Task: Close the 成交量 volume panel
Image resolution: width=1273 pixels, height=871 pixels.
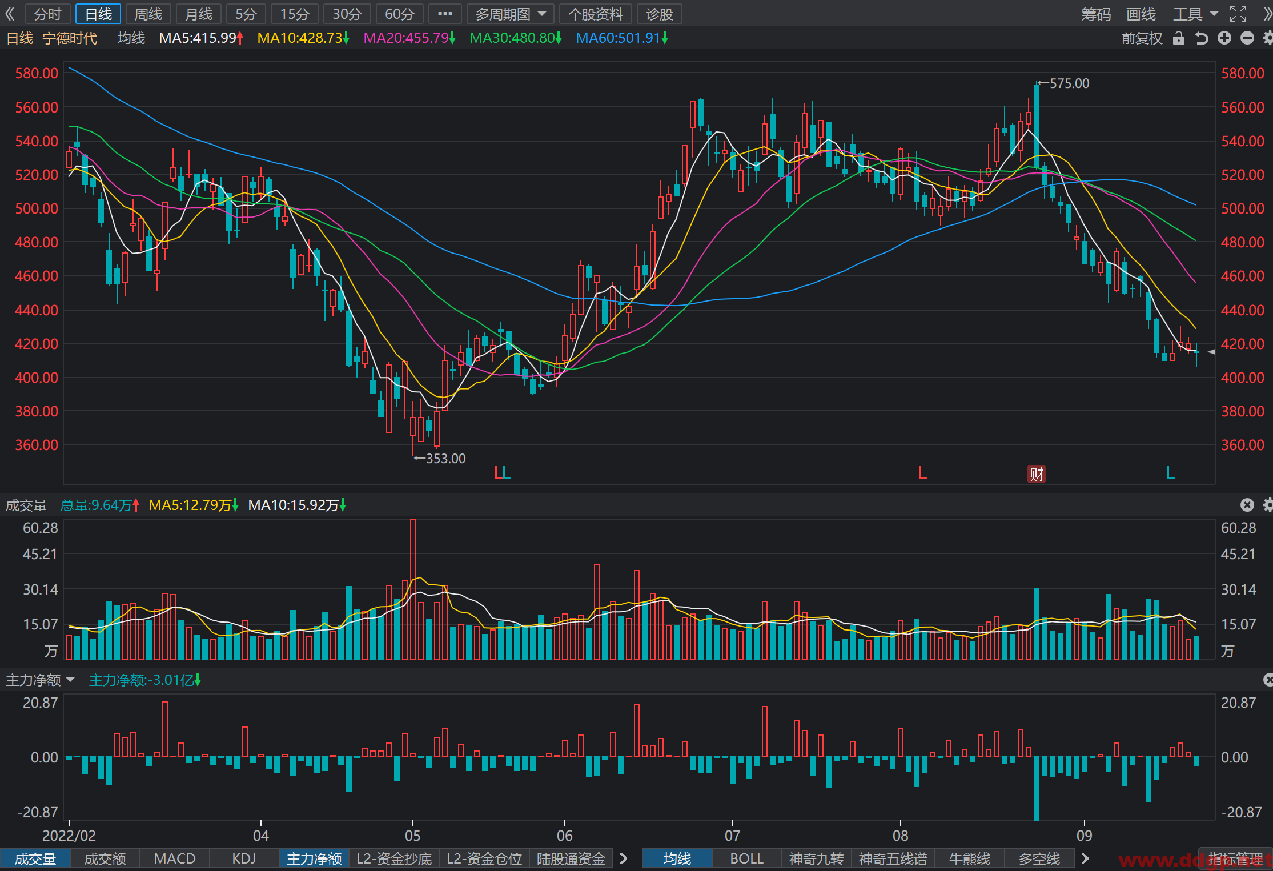Action: (x=1247, y=505)
